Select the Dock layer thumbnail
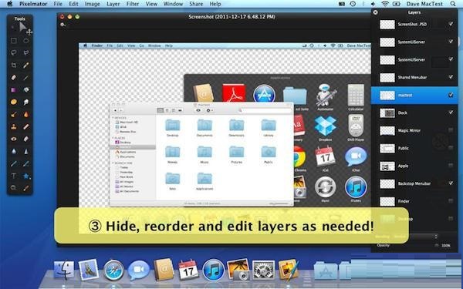 click(387, 113)
